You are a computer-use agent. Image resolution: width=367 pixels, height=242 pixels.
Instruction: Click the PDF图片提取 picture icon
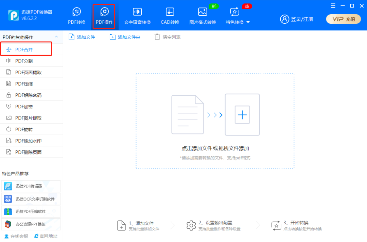point(8,118)
